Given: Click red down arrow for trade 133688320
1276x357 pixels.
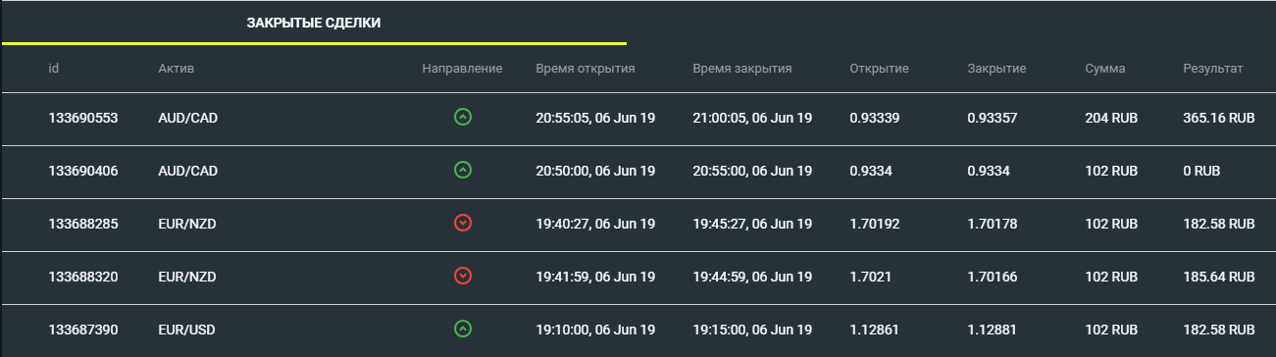Looking at the screenshot, I should [463, 277].
